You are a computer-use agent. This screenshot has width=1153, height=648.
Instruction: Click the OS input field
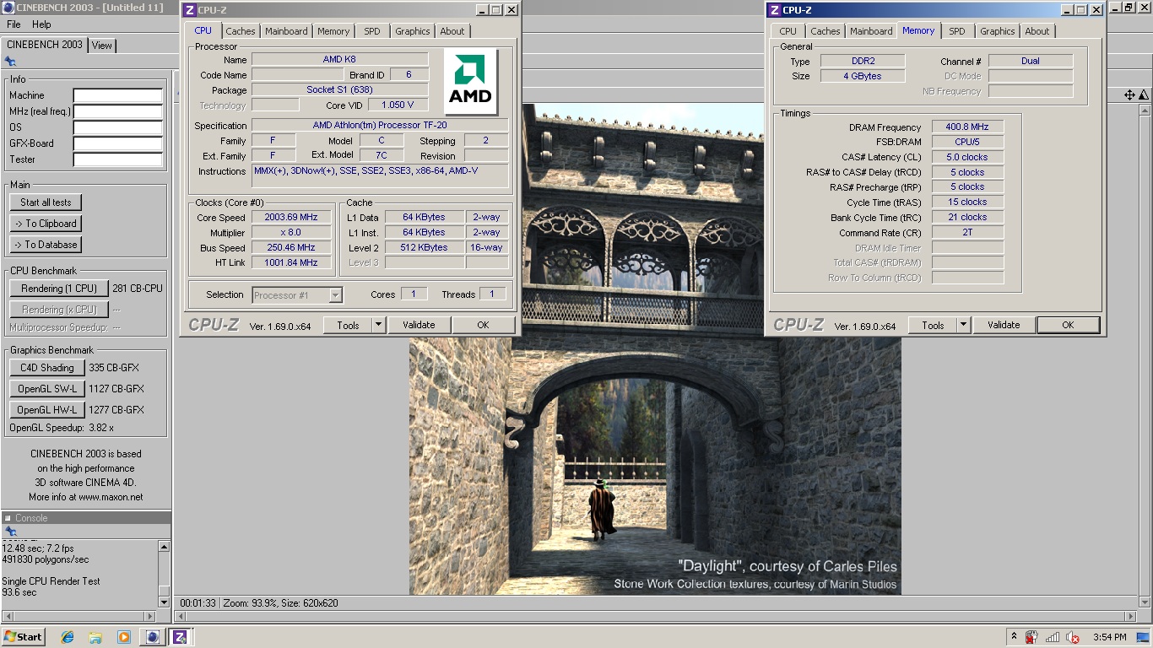point(117,127)
